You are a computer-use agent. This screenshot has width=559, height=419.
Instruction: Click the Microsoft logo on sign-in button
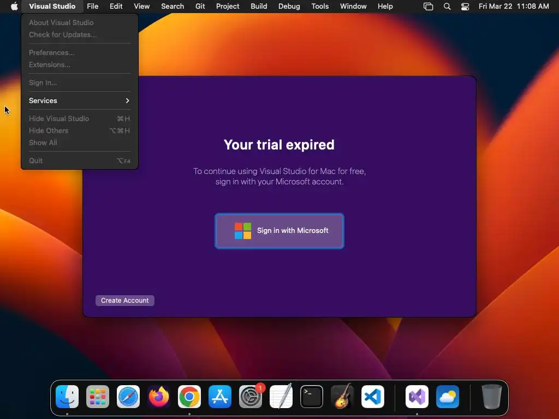tap(243, 231)
